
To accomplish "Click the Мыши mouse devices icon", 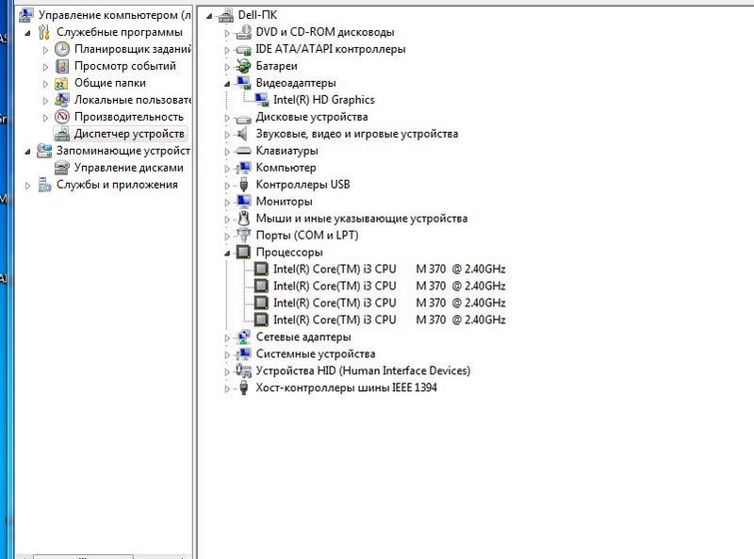I will 242,219.
